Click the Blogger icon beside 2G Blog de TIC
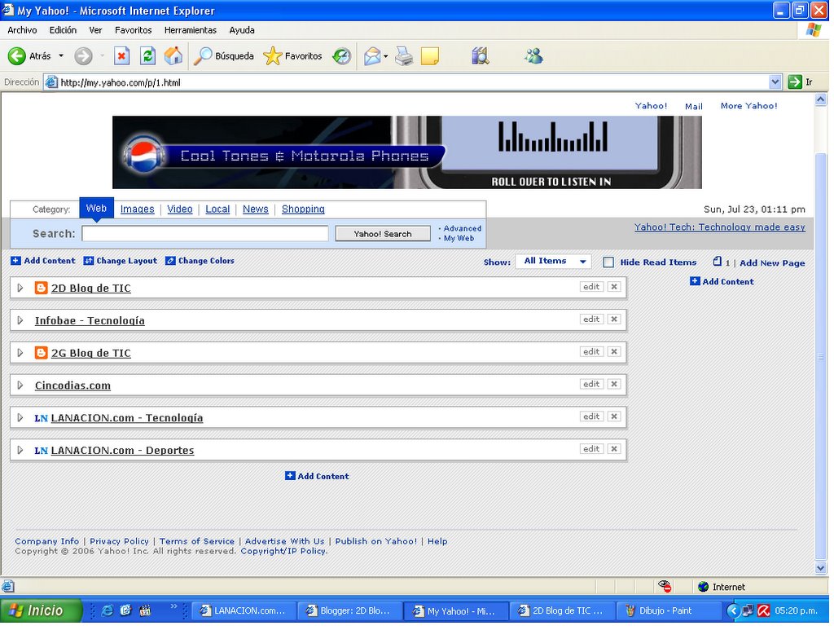834x630 pixels. 41,353
